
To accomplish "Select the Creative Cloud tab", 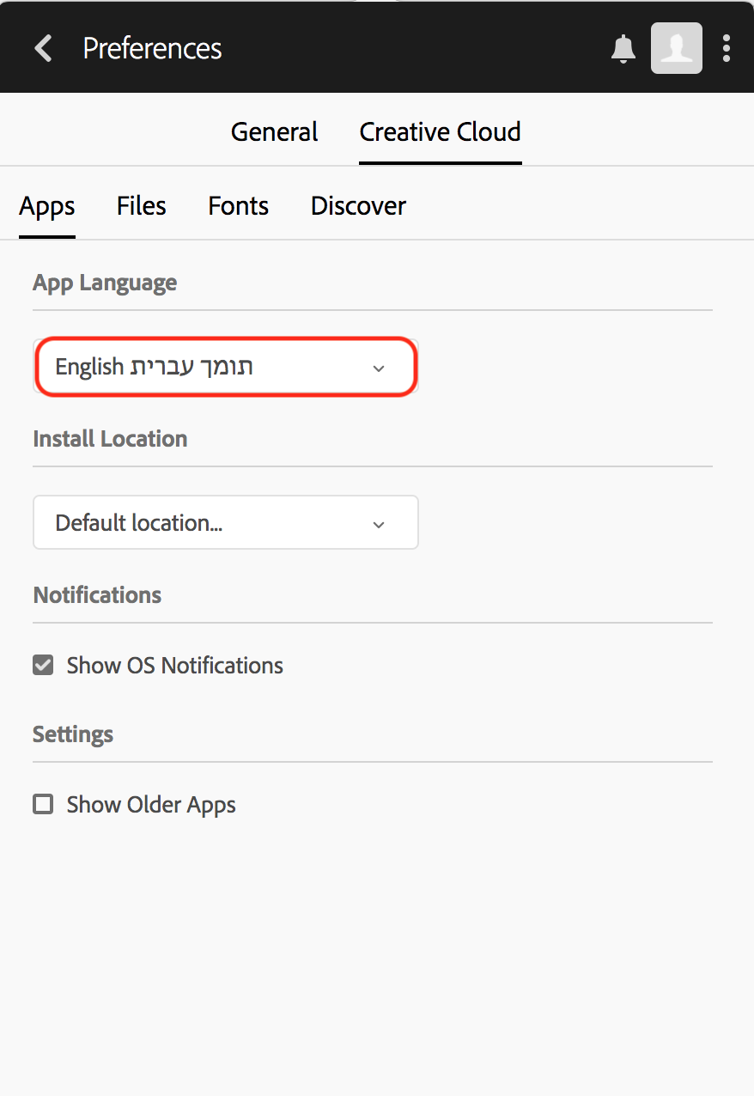I will 440,131.
